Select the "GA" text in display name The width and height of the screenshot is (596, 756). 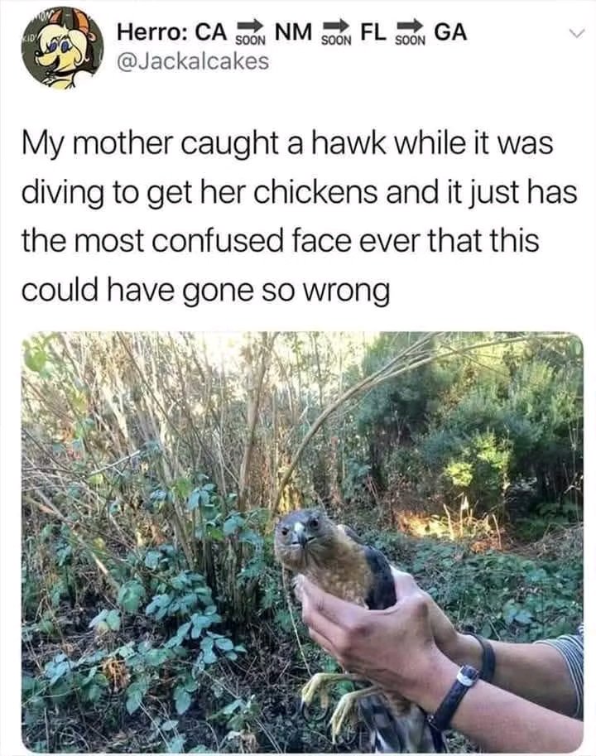click(x=450, y=32)
